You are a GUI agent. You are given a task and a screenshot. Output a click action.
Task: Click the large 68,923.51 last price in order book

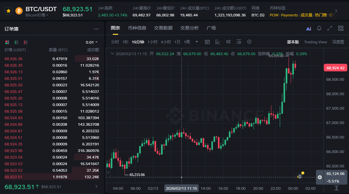pos(20,187)
